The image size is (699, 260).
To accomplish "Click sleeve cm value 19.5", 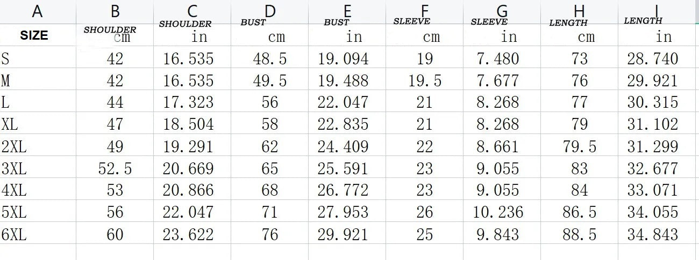I will pyautogui.click(x=425, y=80).
